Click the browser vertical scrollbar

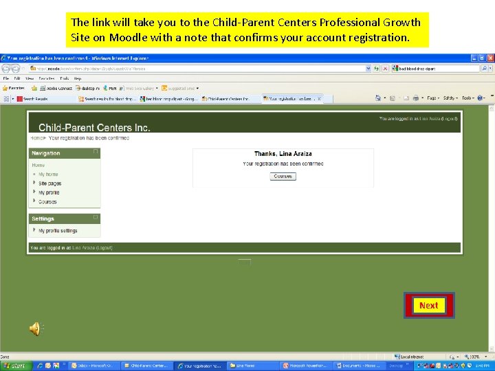[x=492, y=229]
